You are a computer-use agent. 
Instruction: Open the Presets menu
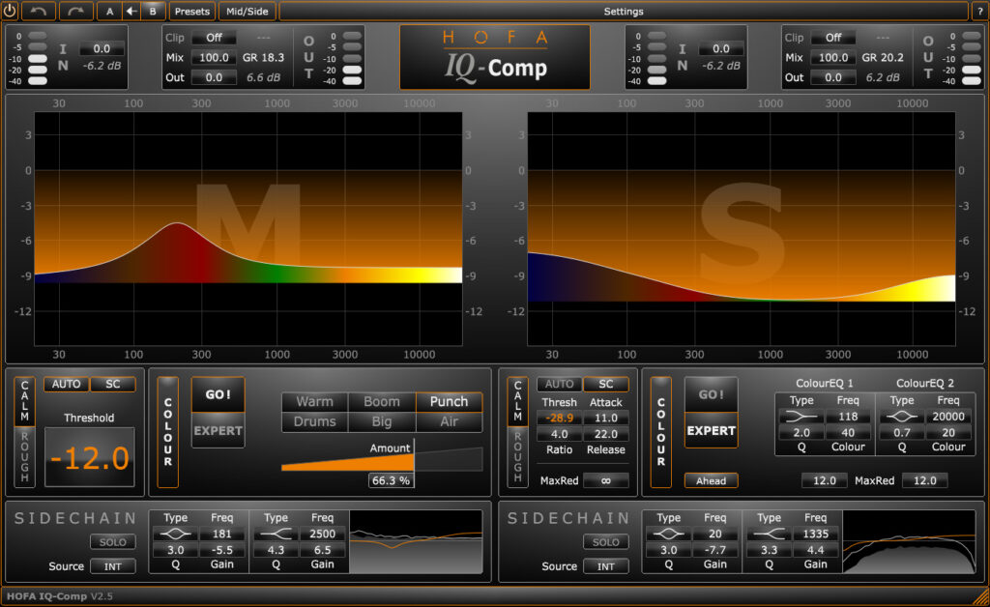click(192, 11)
